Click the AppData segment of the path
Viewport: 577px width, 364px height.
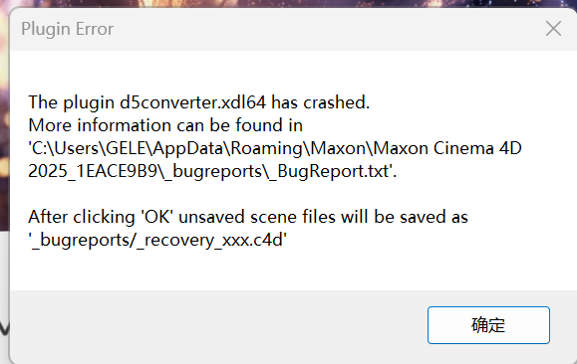point(188,148)
